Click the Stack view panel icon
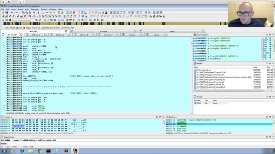Viewport: 275px width, 154px height. point(167,117)
